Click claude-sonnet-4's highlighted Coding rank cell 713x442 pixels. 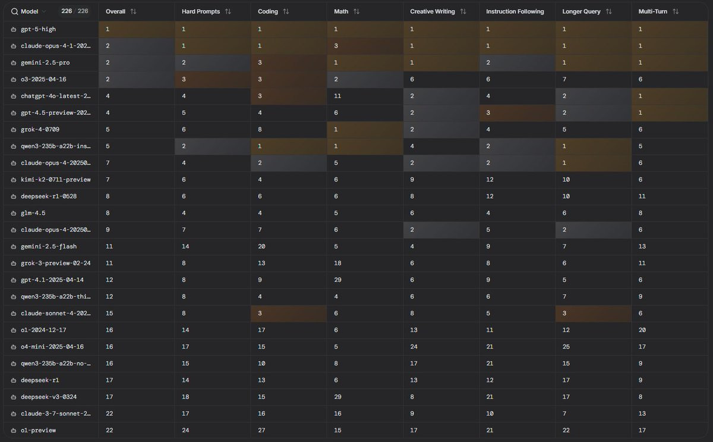(x=289, y=313)
